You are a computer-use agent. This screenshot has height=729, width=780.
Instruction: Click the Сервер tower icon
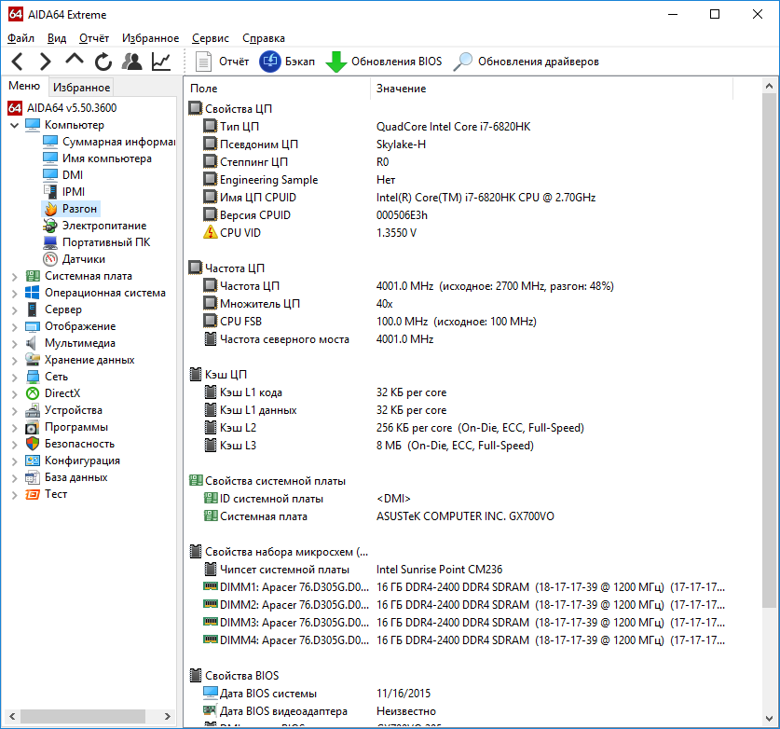tap(33, 309)
